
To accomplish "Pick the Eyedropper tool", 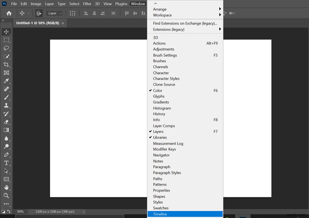I will click(6, 81).
